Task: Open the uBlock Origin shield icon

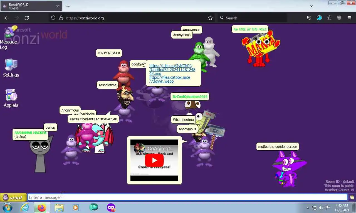Action: point(339,18)
